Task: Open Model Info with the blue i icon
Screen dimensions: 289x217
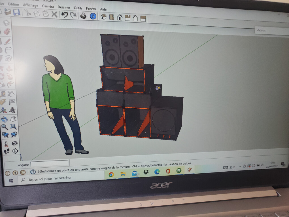Action: (93, 16)
